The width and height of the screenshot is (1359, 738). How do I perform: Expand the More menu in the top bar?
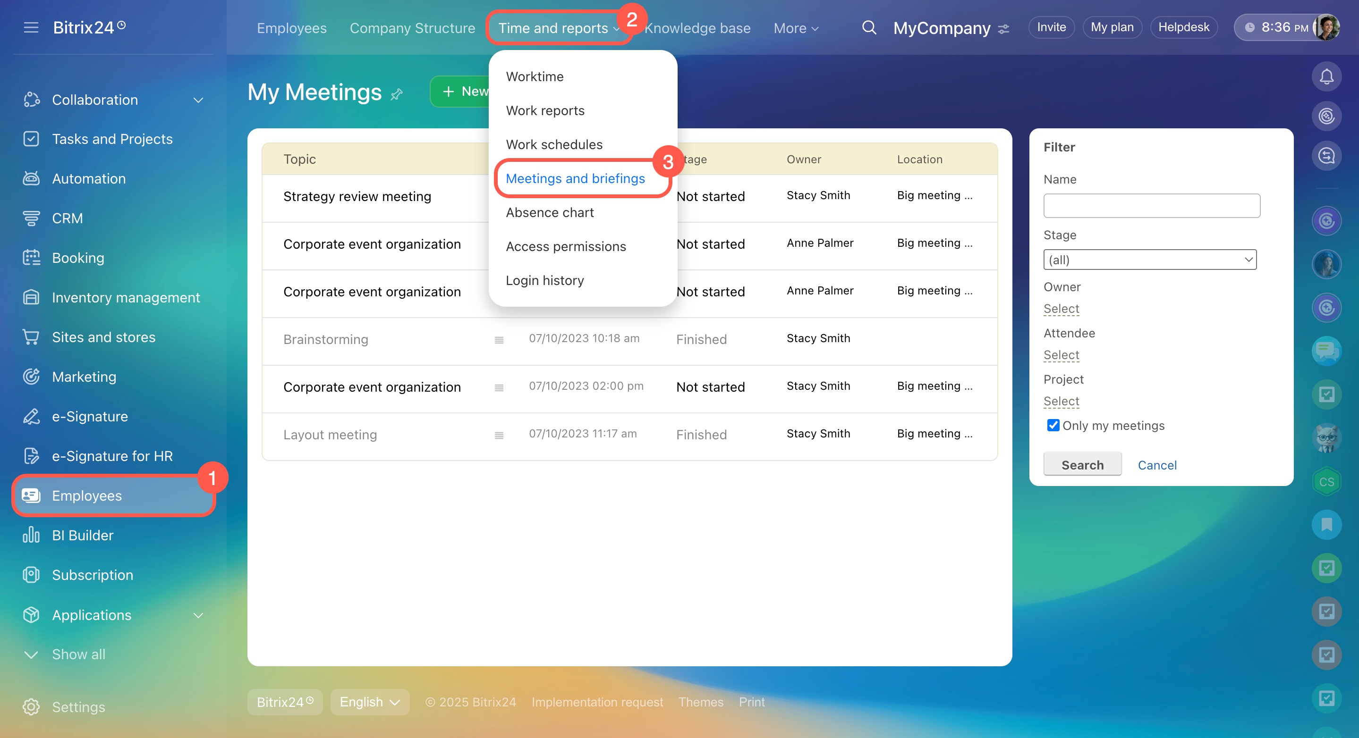[x=796, y=28]
